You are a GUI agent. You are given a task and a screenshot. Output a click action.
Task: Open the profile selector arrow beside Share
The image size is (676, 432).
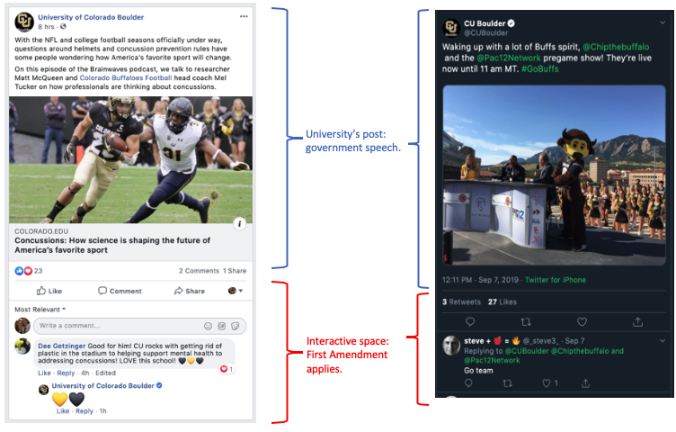[236, 291]
